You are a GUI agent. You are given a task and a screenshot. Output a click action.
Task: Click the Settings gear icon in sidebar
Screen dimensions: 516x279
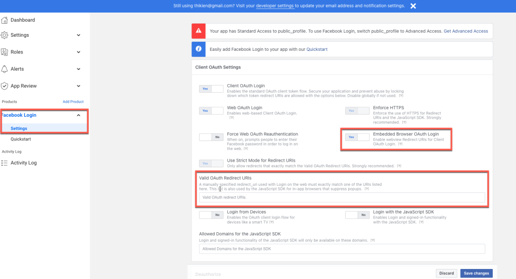pos(4,35)
